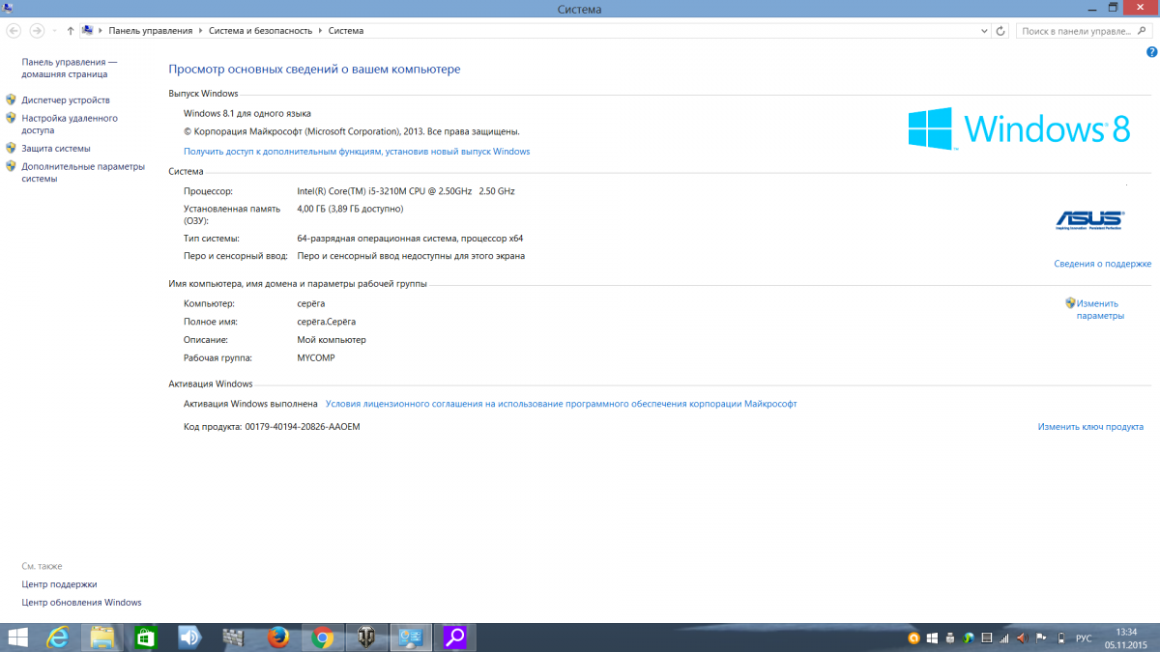Click the touchpad tray icon
The image size is (1160, 652).
pyautogui.click(x=986, y=638)
